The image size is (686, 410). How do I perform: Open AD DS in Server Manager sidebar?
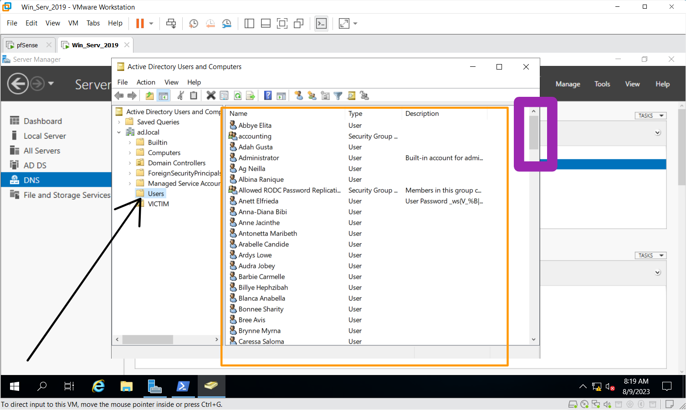pos(35,165)
